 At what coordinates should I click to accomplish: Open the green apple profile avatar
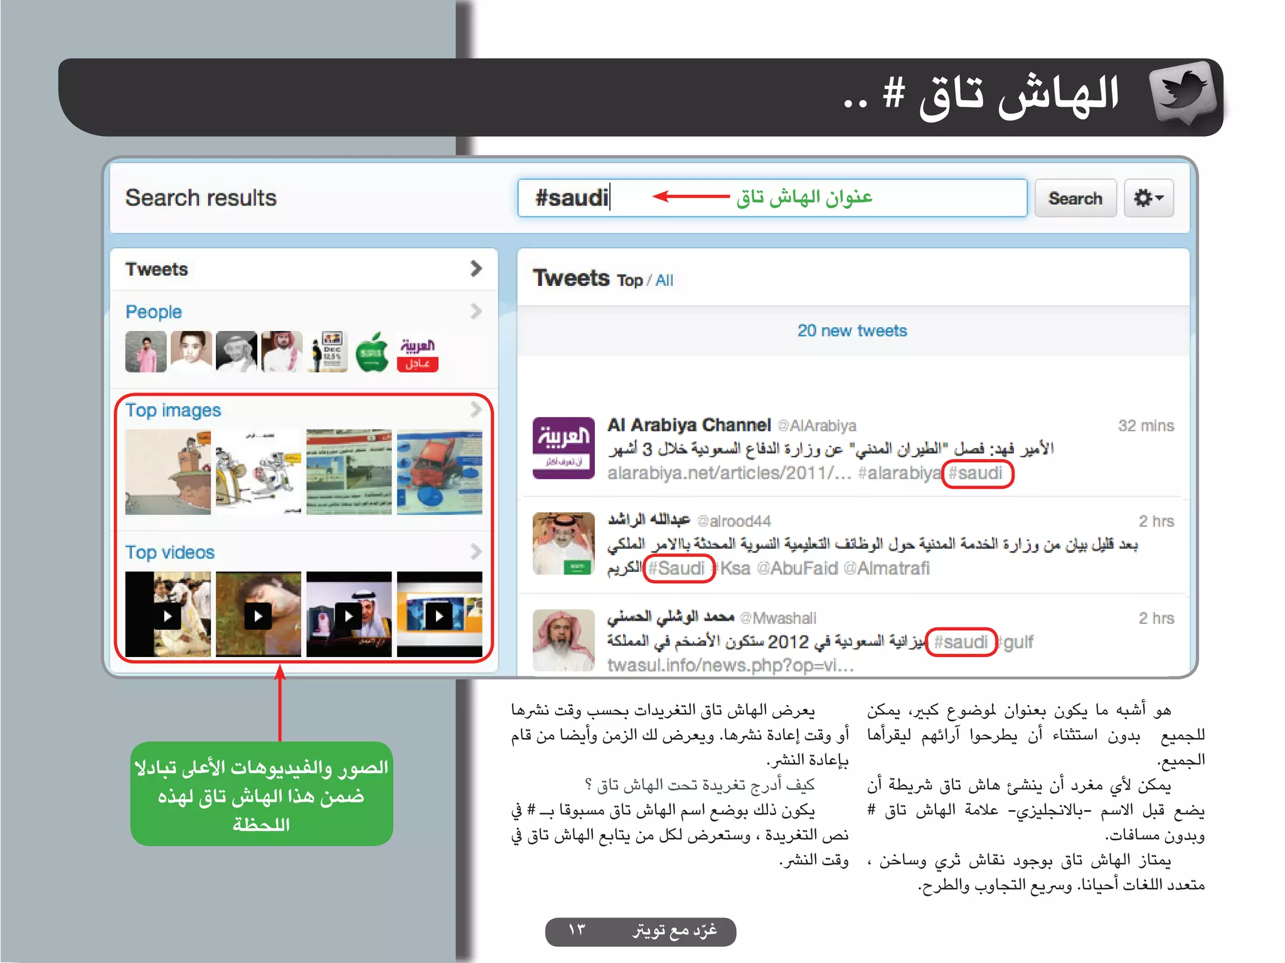(372, 352)
